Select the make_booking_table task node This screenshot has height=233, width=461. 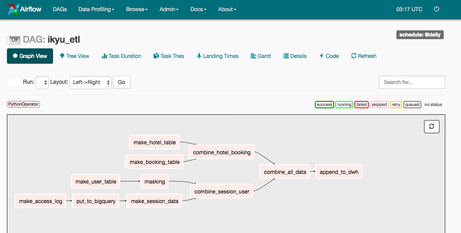[155, 162]
